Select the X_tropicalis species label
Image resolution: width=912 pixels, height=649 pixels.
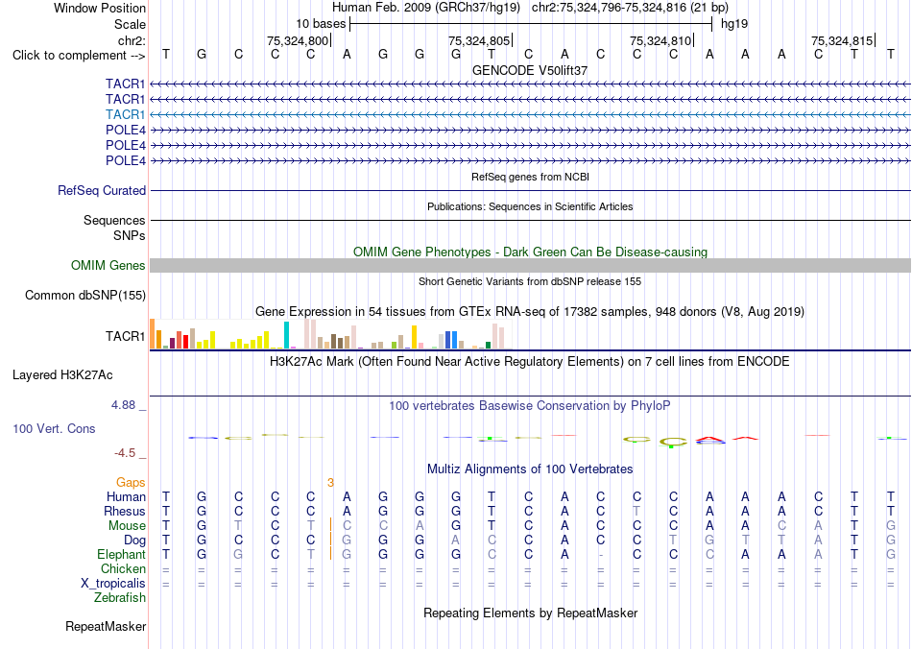click(113, 584)
